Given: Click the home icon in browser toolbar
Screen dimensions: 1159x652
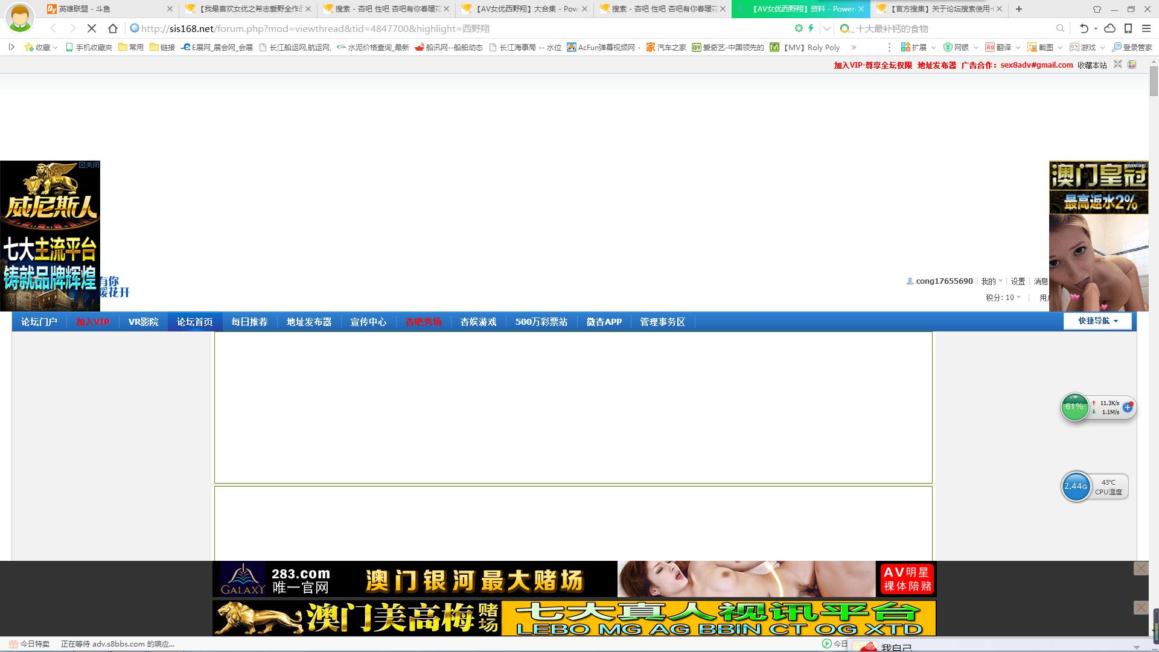Looking at the screenshot, I should coord(112,28).
